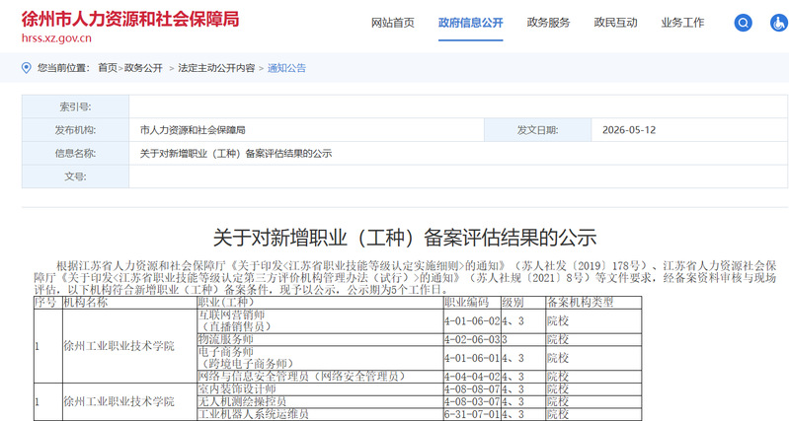Select the 互联网营销师 table cell

(x=320, y=321)
